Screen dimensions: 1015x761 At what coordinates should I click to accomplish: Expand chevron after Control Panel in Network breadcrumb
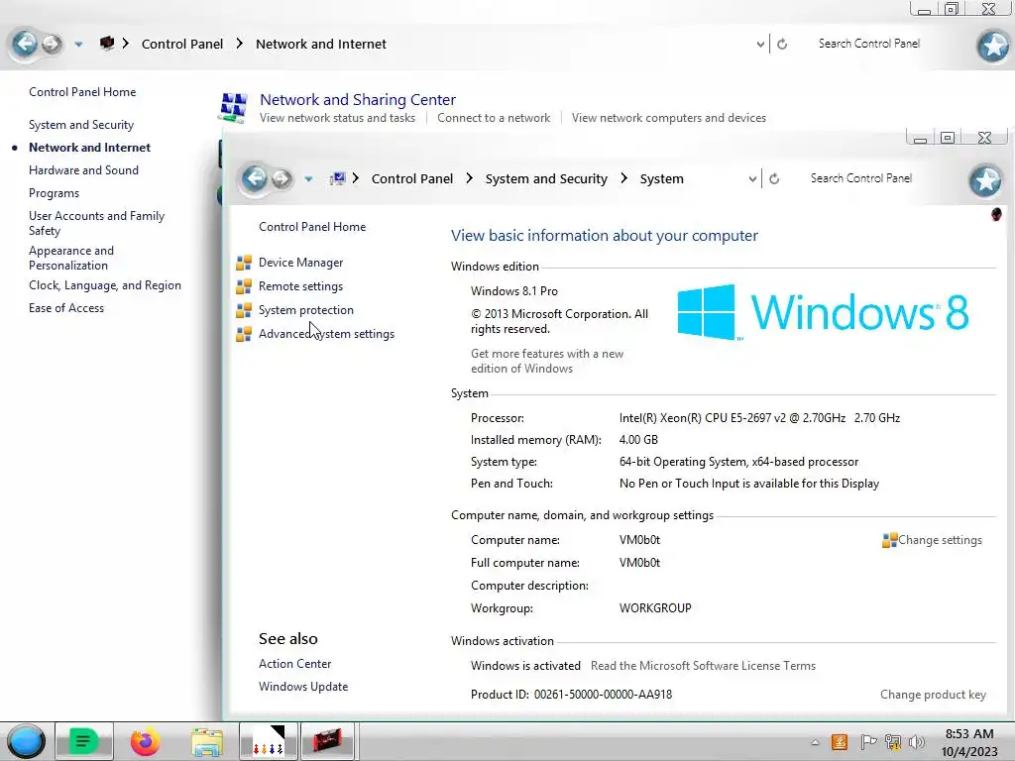(240, 44)
